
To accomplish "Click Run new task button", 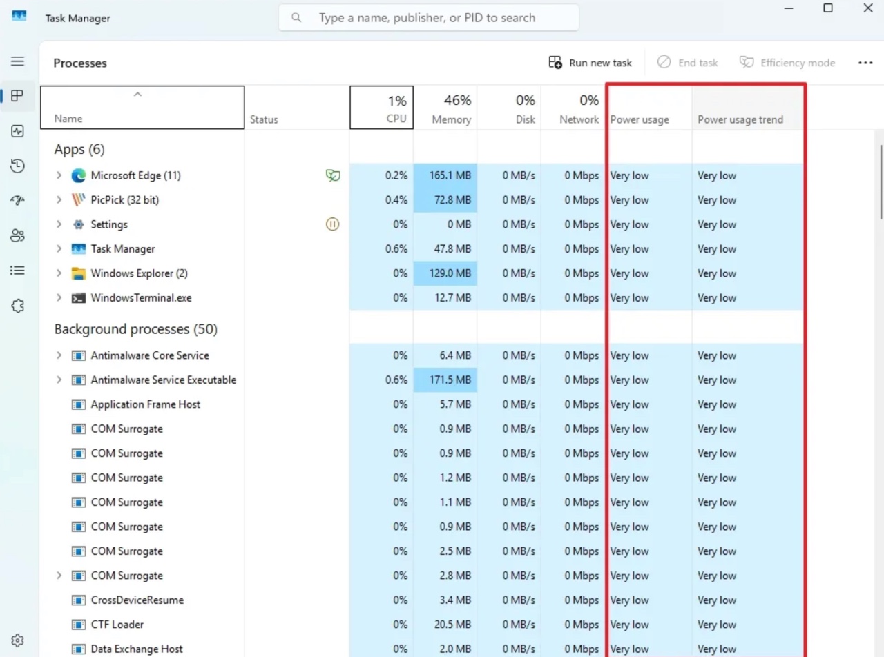I will coord(590,63).
